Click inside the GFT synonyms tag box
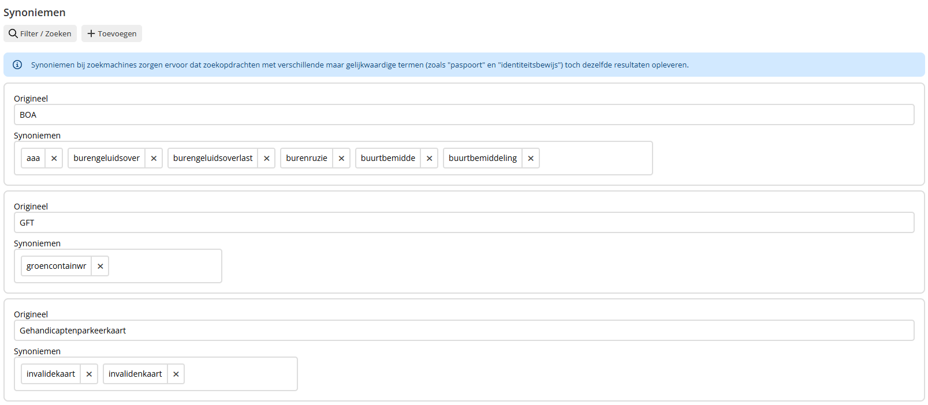 (x=165, y=266)
